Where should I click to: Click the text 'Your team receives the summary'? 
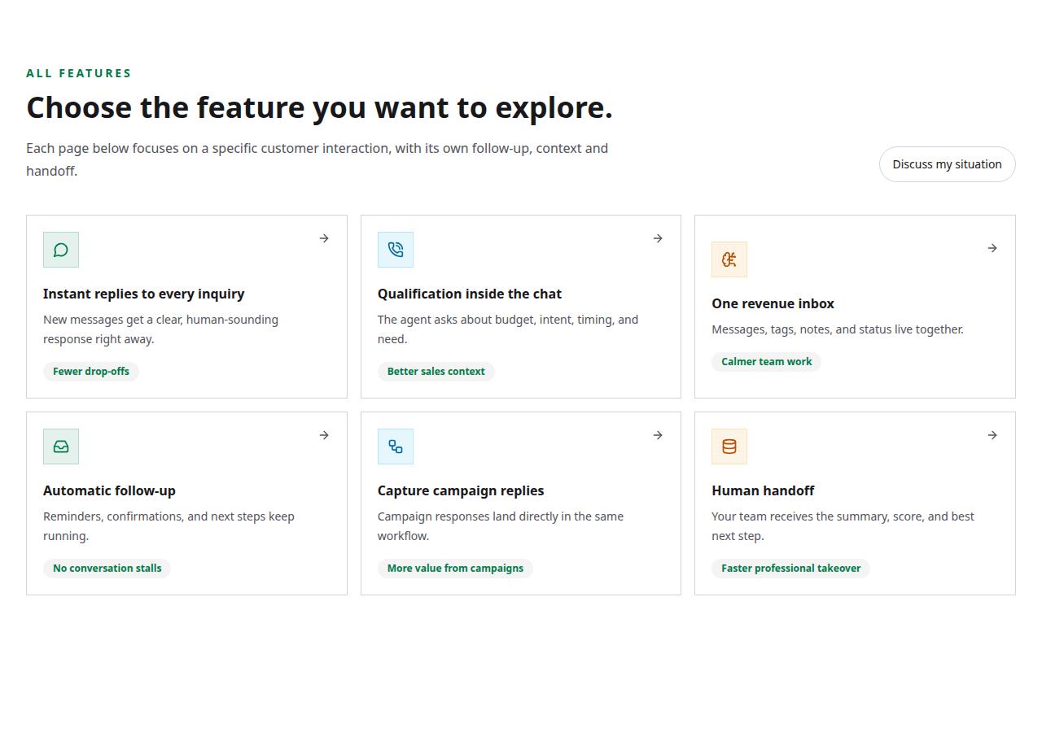point(843,526)
